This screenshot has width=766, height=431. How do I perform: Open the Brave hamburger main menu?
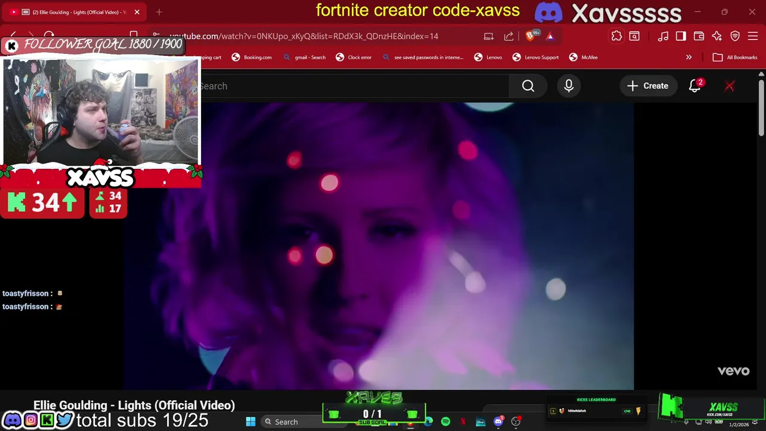coord(753,37)
